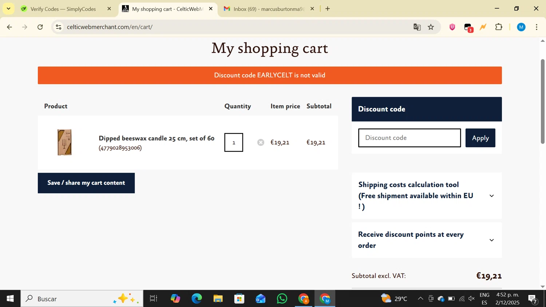The height and width of the screenshot is (307, 546).
Task: Switch to Verify Codes SimplyCodes tab
Action: click(63, 9)
